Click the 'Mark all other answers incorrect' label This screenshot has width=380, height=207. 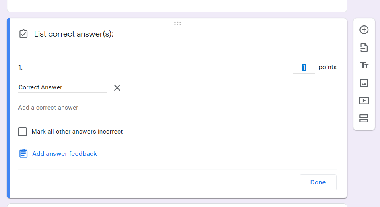[77, 132]
